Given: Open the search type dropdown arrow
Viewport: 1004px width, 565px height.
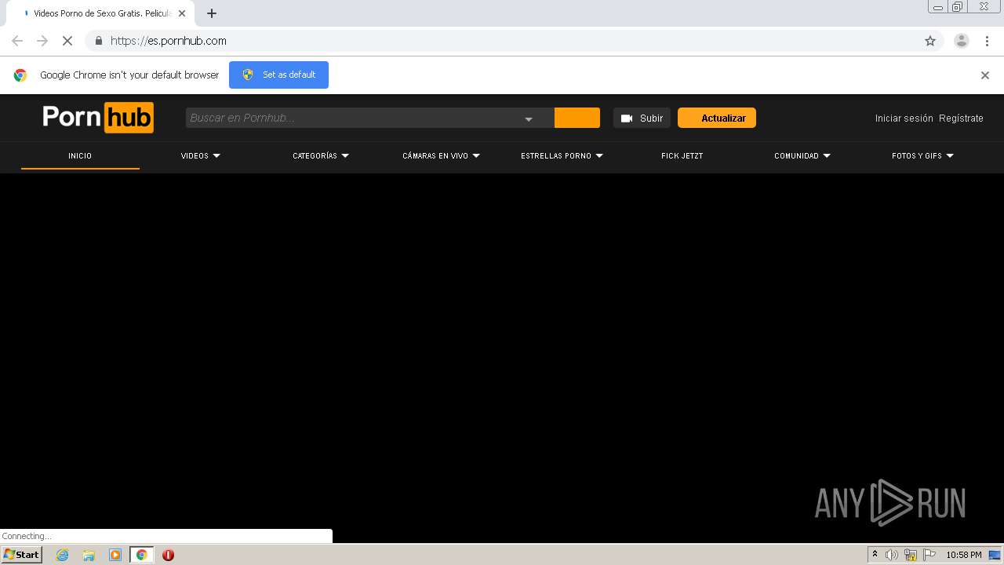Looking at the screenshot, I should [x=529, y=118].
